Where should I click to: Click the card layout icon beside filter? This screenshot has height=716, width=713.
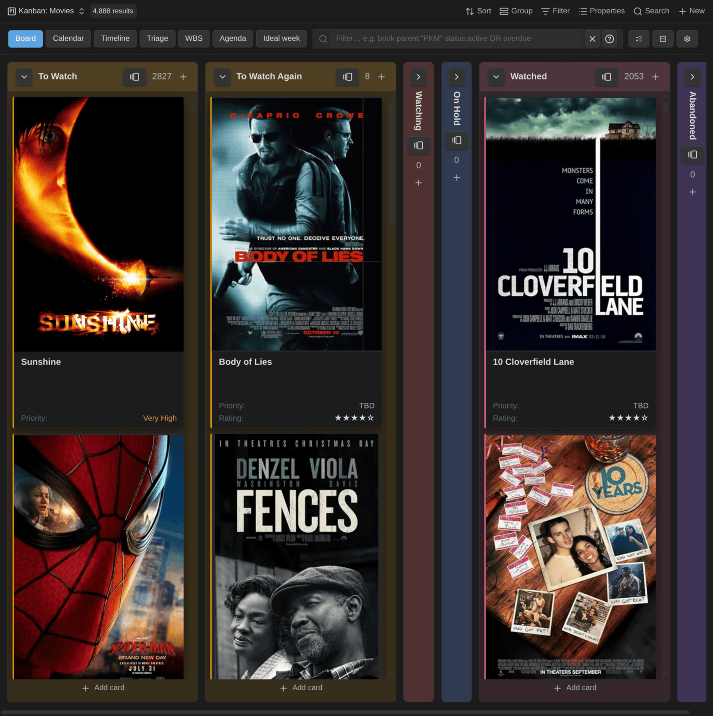click(x=663, y=39)
